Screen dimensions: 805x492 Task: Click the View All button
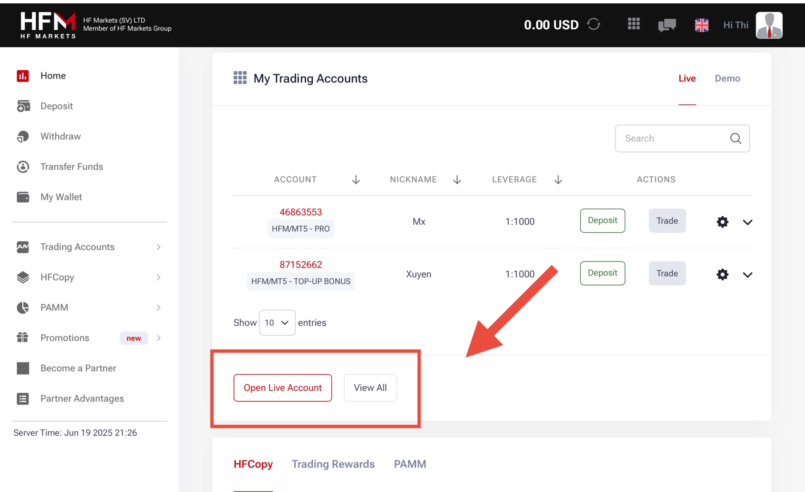click(x=370, y=388)
